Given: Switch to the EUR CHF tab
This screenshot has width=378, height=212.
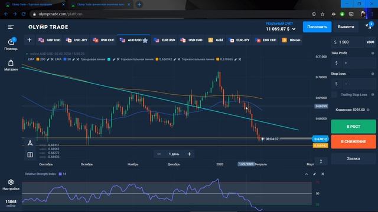Looking at the screenshot, I should pyautogui.click(x=266, y=40).
